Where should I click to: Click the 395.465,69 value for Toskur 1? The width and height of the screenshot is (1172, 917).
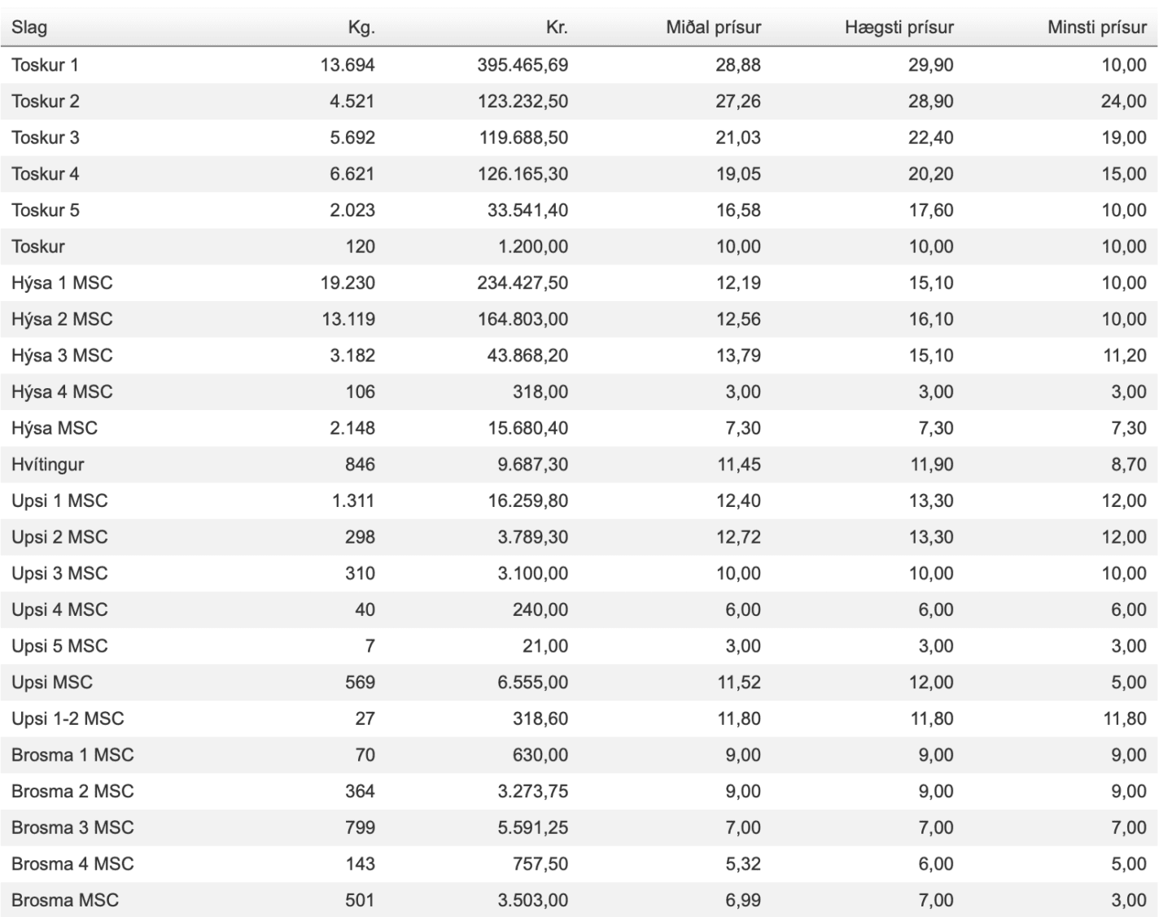point(523,65)
